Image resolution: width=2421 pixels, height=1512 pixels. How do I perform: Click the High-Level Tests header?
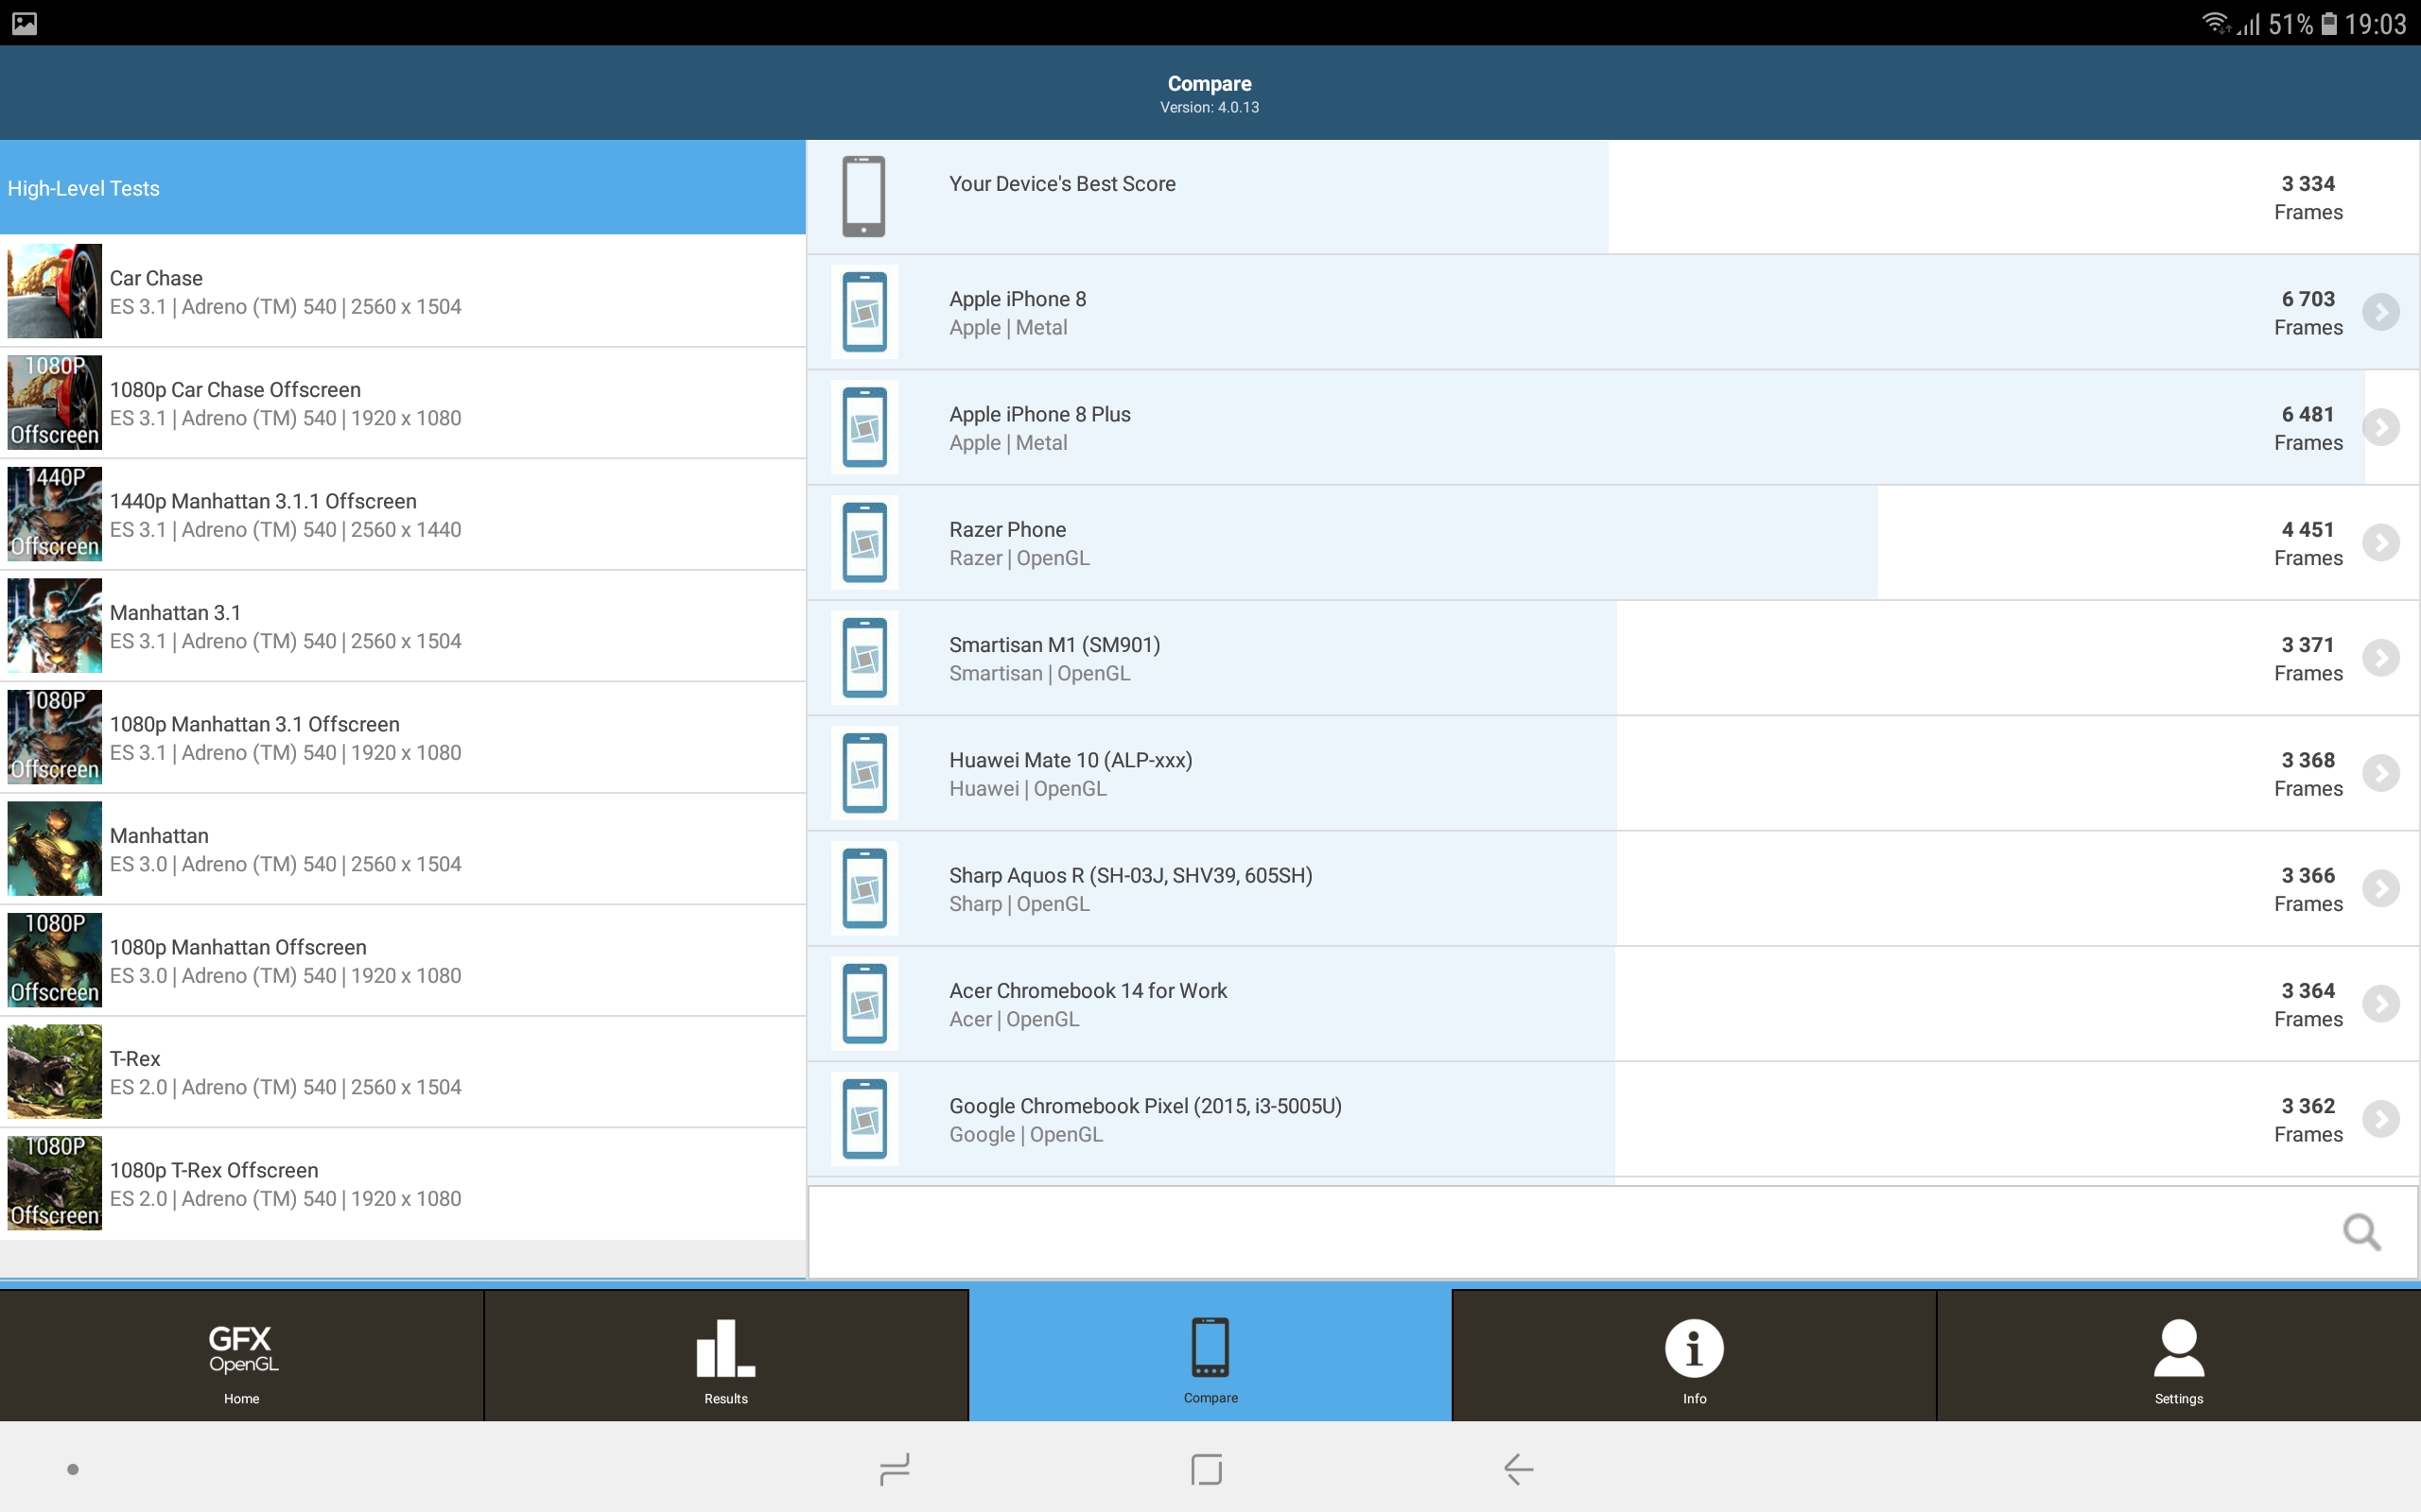click(x=402, y=188)
